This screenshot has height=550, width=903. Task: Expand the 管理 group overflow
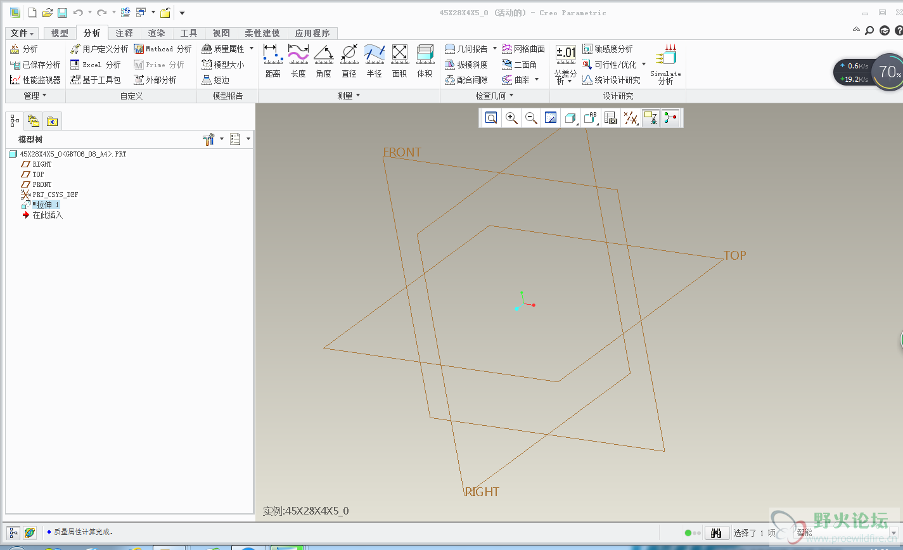point(35,96)
